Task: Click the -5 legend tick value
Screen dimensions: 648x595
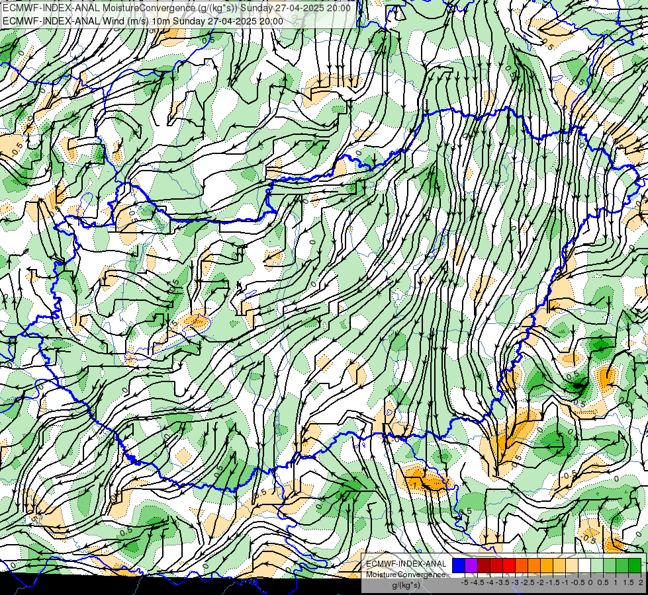Action: click(x=465, y=582)
